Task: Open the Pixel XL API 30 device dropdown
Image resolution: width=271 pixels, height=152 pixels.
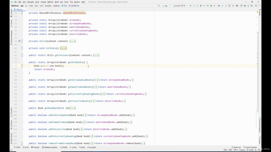Action: pyautogui.click(x=180, y=5)
